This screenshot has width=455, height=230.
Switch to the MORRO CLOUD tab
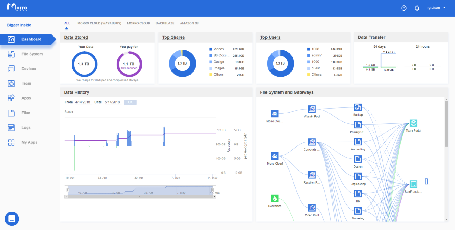[138, 23]
